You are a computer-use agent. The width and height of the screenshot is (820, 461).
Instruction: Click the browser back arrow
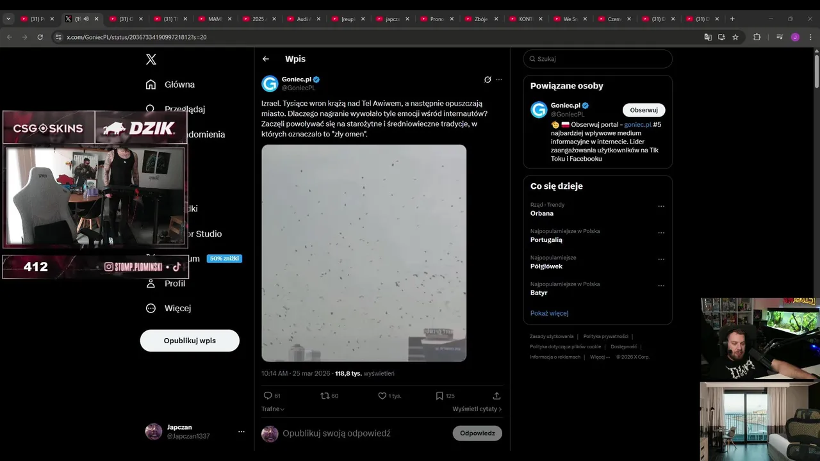pyautogui.click(x=10, y=37)
